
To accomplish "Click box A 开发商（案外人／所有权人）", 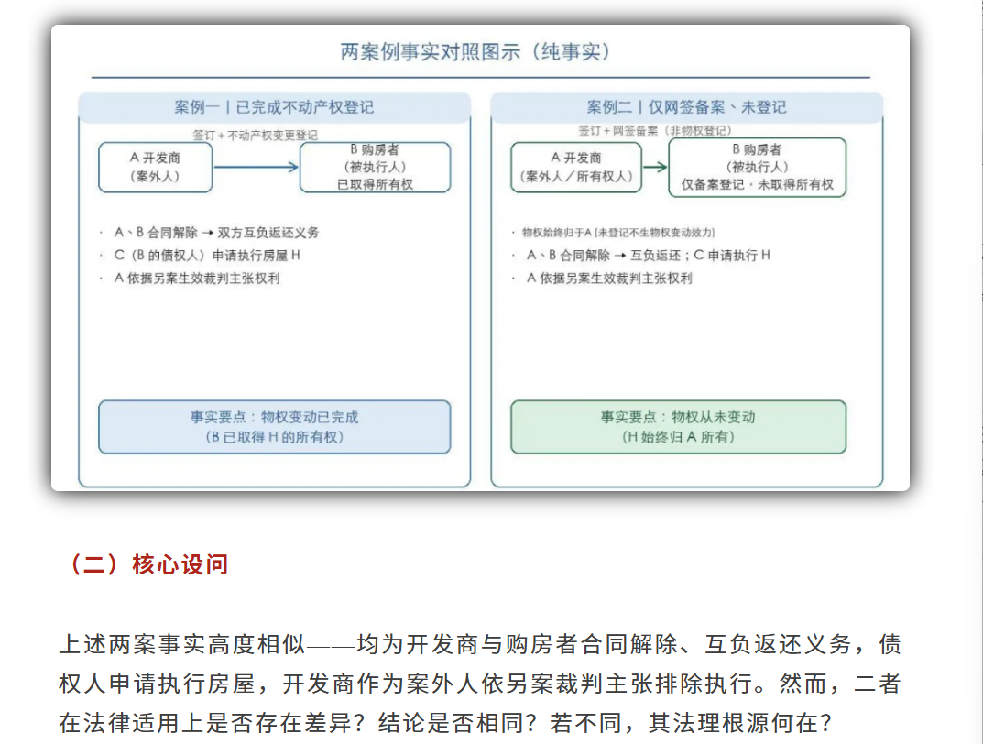I will (576, 167).
